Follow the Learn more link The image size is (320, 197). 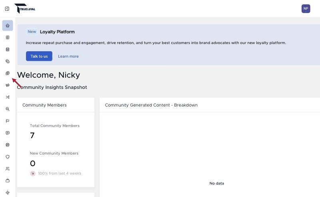pyautogui.click(x=68, y=56)
